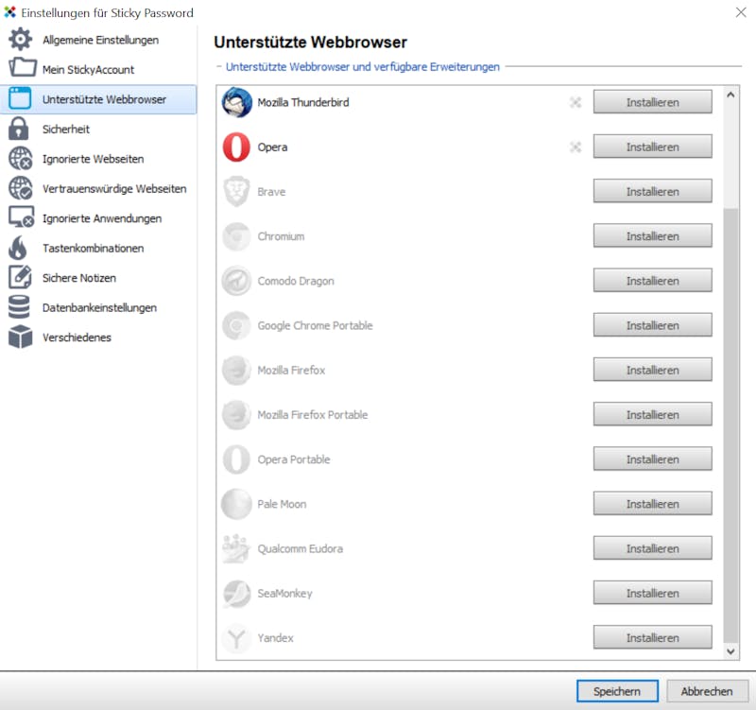Screen dimensions: 756x710
Task: Click the flame icon for Tastenkombinationen
Action: 18,248
